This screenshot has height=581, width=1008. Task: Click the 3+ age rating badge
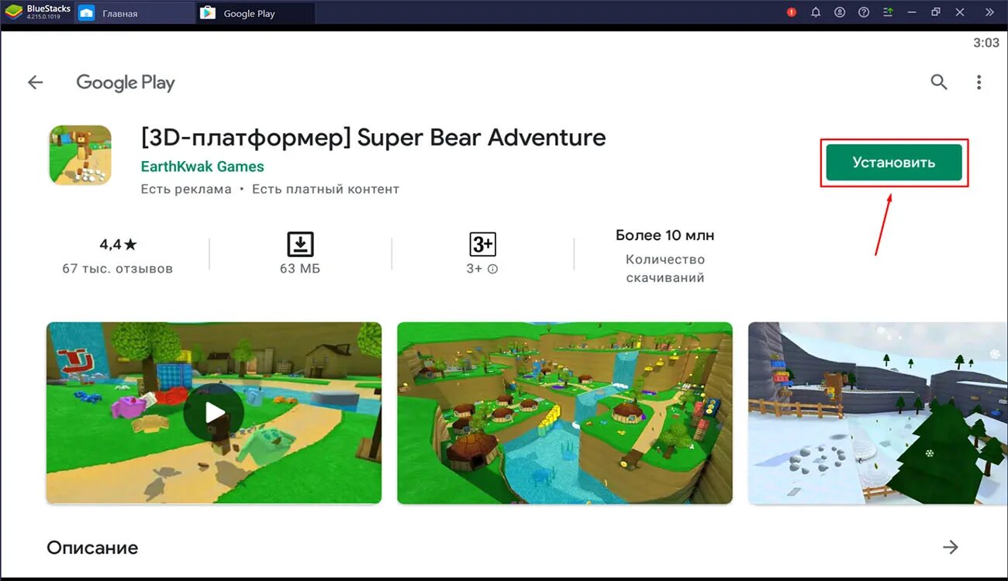[482, 244]
